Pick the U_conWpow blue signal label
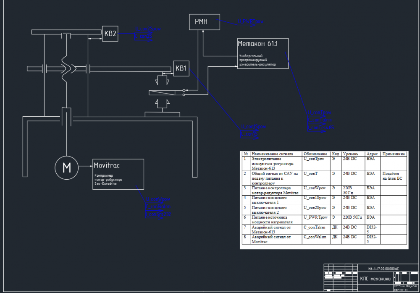420x293 pixels. point(158,199)
